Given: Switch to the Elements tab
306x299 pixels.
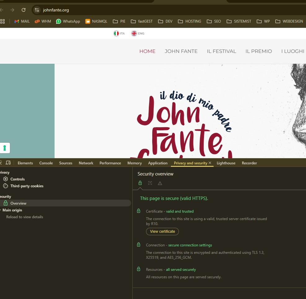Looking at the screenshot, I should [x=25, y=163].
